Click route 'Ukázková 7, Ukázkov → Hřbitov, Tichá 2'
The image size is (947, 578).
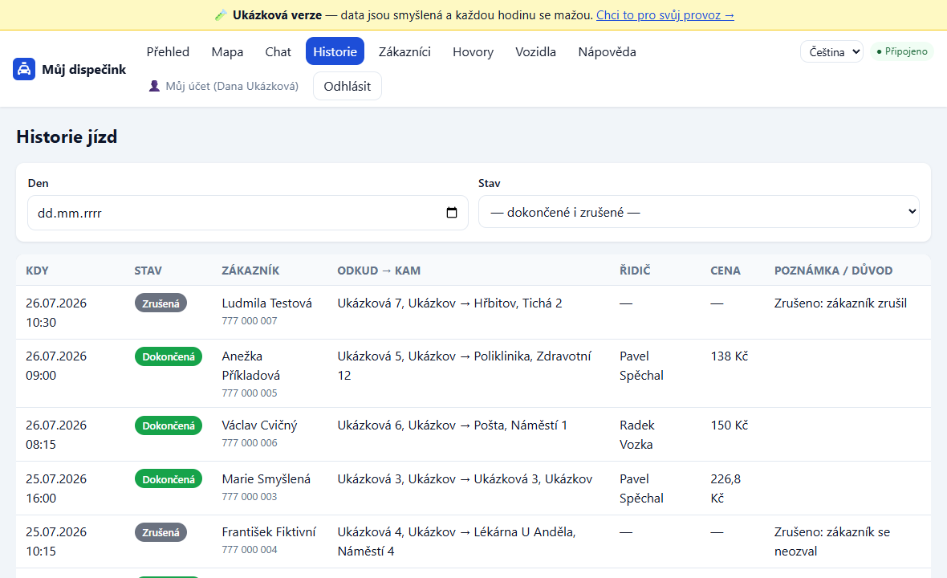point(449,303)
